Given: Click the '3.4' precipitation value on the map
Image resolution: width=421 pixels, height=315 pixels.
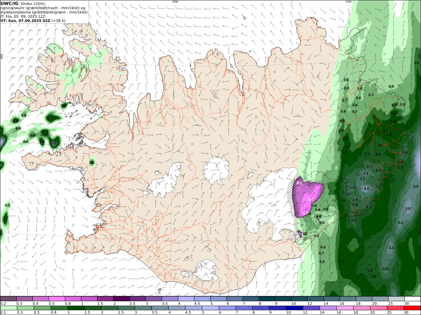Looking at the screenshot, I should coord(400,223).
